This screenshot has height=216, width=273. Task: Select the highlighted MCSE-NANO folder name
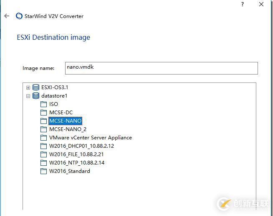tap(65, 121)
